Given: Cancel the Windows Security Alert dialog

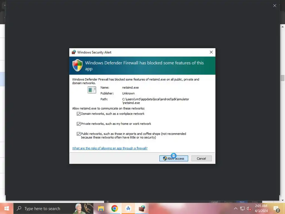Looking at the screenshot, I should 202,158.
